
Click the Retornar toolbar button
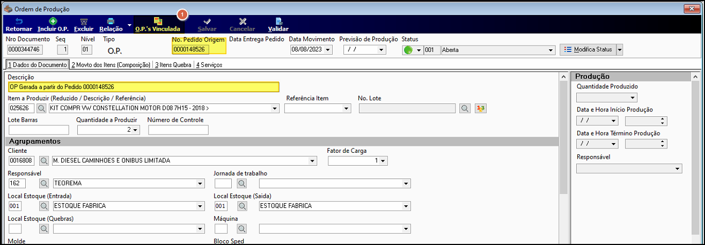(x=19, y=25)
